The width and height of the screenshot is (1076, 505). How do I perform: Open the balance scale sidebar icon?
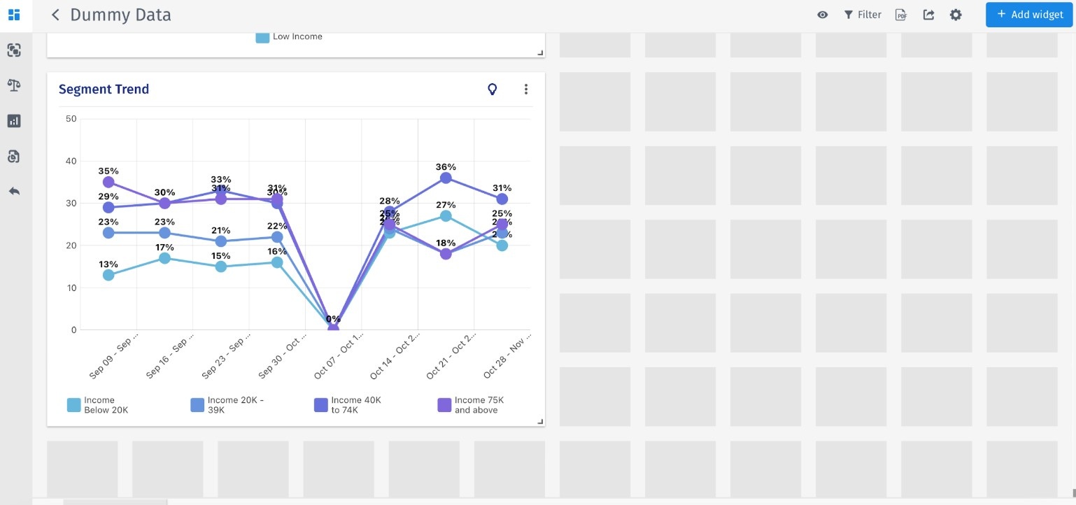[14, 85]
